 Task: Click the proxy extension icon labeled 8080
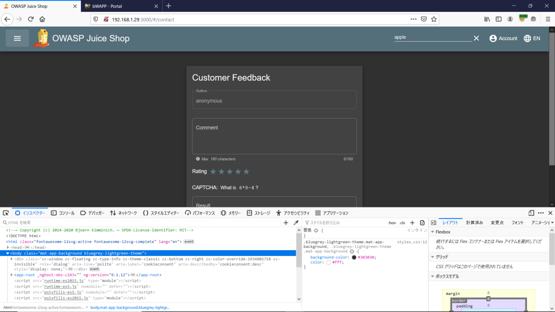click(523, 18)
